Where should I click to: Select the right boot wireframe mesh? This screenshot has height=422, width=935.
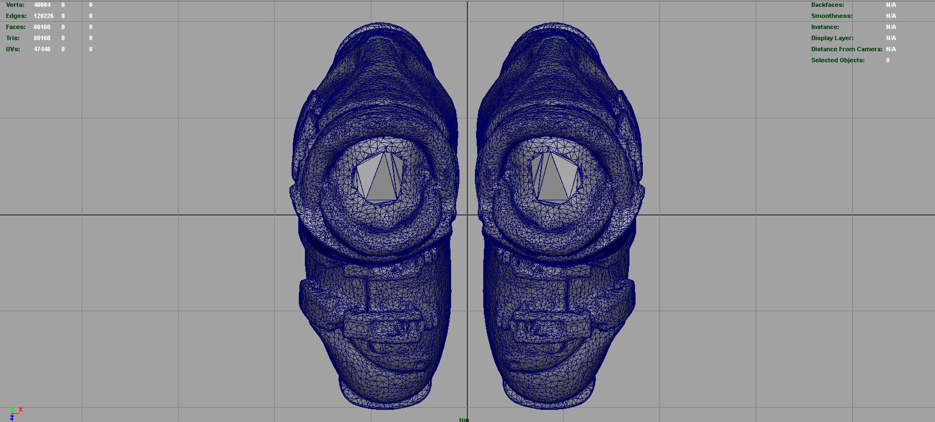pos(560,215)
